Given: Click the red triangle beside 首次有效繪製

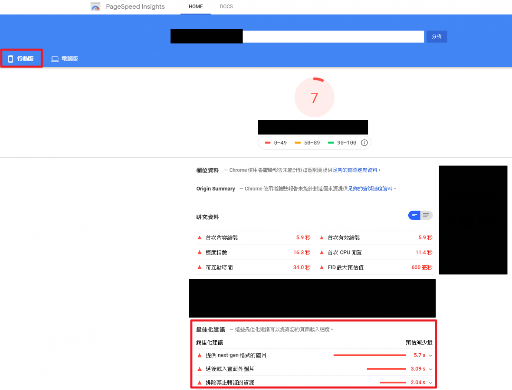Looking at the screenshot, I should [x=322, y=238].
